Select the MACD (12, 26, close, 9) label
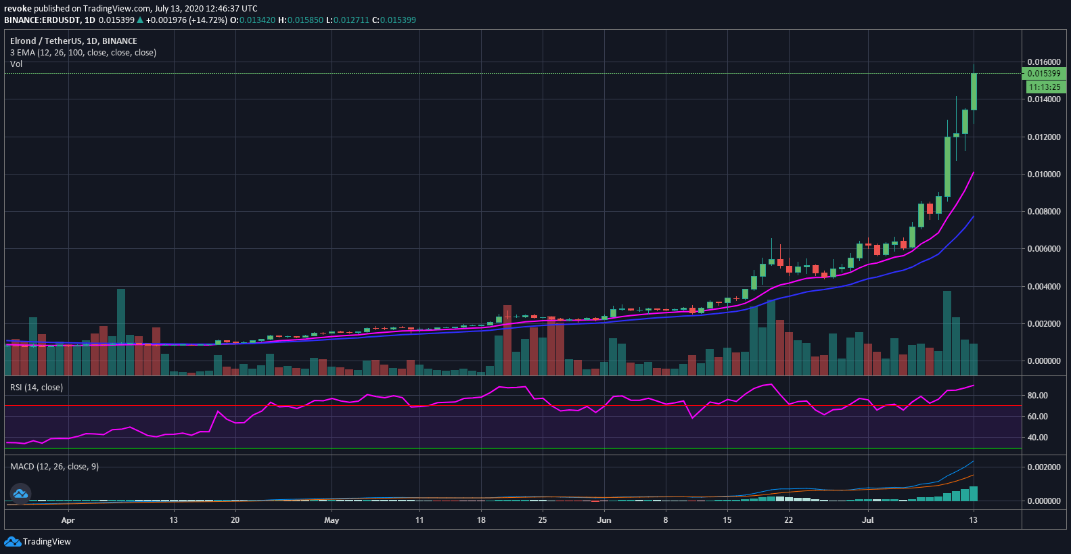 pos(55,467)
